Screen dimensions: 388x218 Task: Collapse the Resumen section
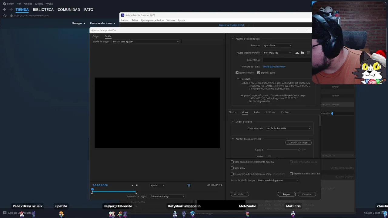(x=238, y=79)
